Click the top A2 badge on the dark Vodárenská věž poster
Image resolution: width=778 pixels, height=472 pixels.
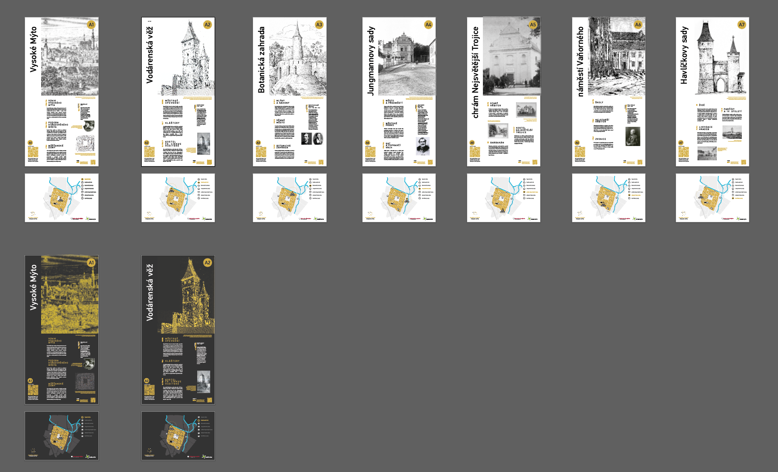(207, 263)
